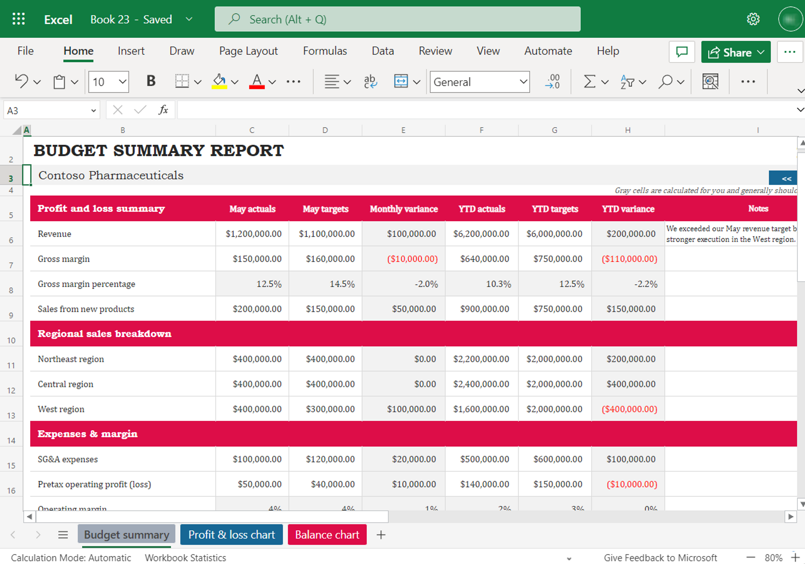Click the Borders icon
The height and width of the screenshot is (564, 805).
pyautogui.click(x=182, y=81)
